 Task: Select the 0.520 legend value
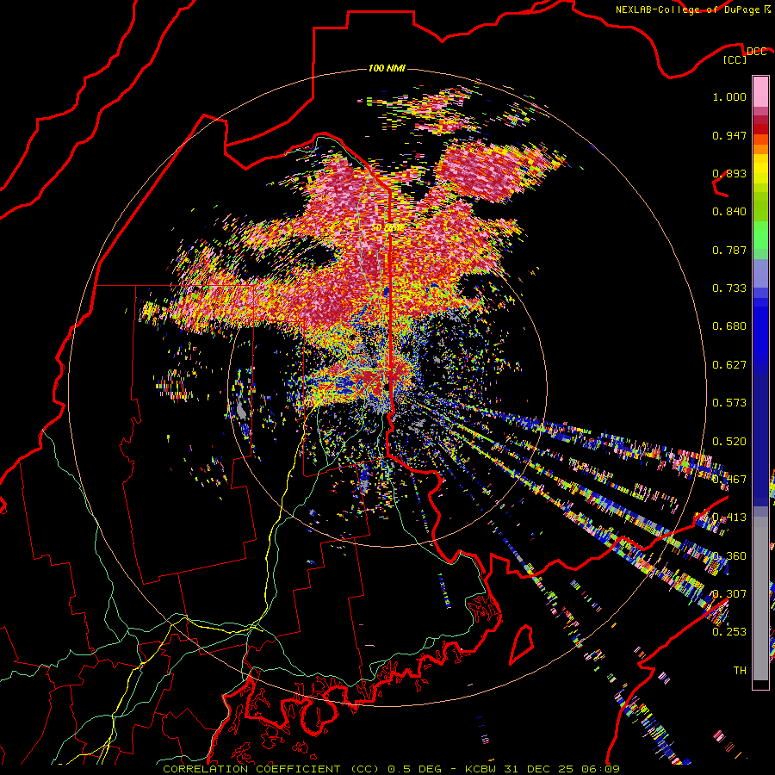click(729, 442)
